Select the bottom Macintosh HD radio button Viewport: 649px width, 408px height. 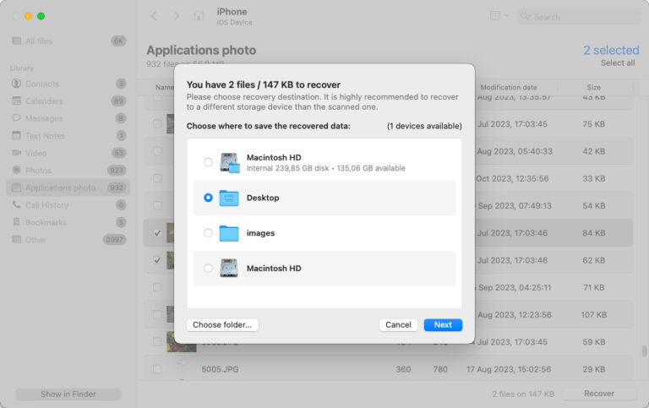pos(208,268)
